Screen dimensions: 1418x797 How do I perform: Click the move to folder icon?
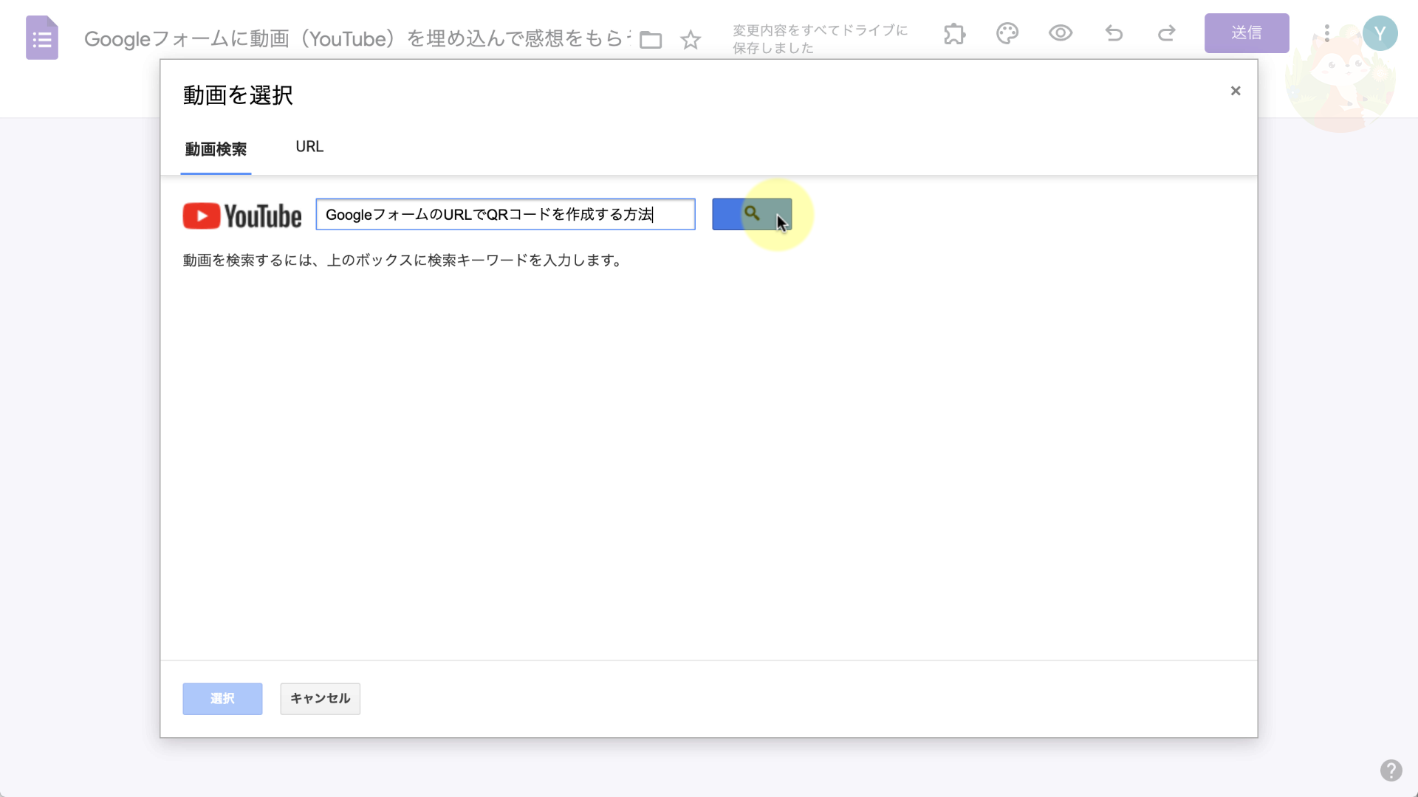651,40
